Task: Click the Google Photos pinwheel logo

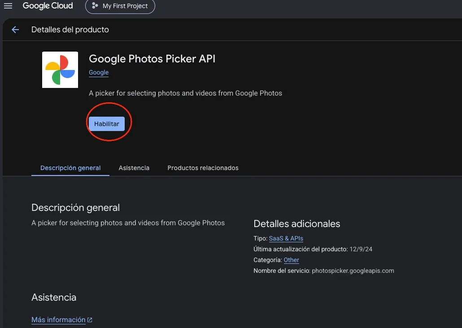Action: tap(60, 70)
